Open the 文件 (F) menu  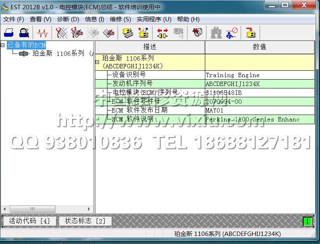[x=14, y=19]
